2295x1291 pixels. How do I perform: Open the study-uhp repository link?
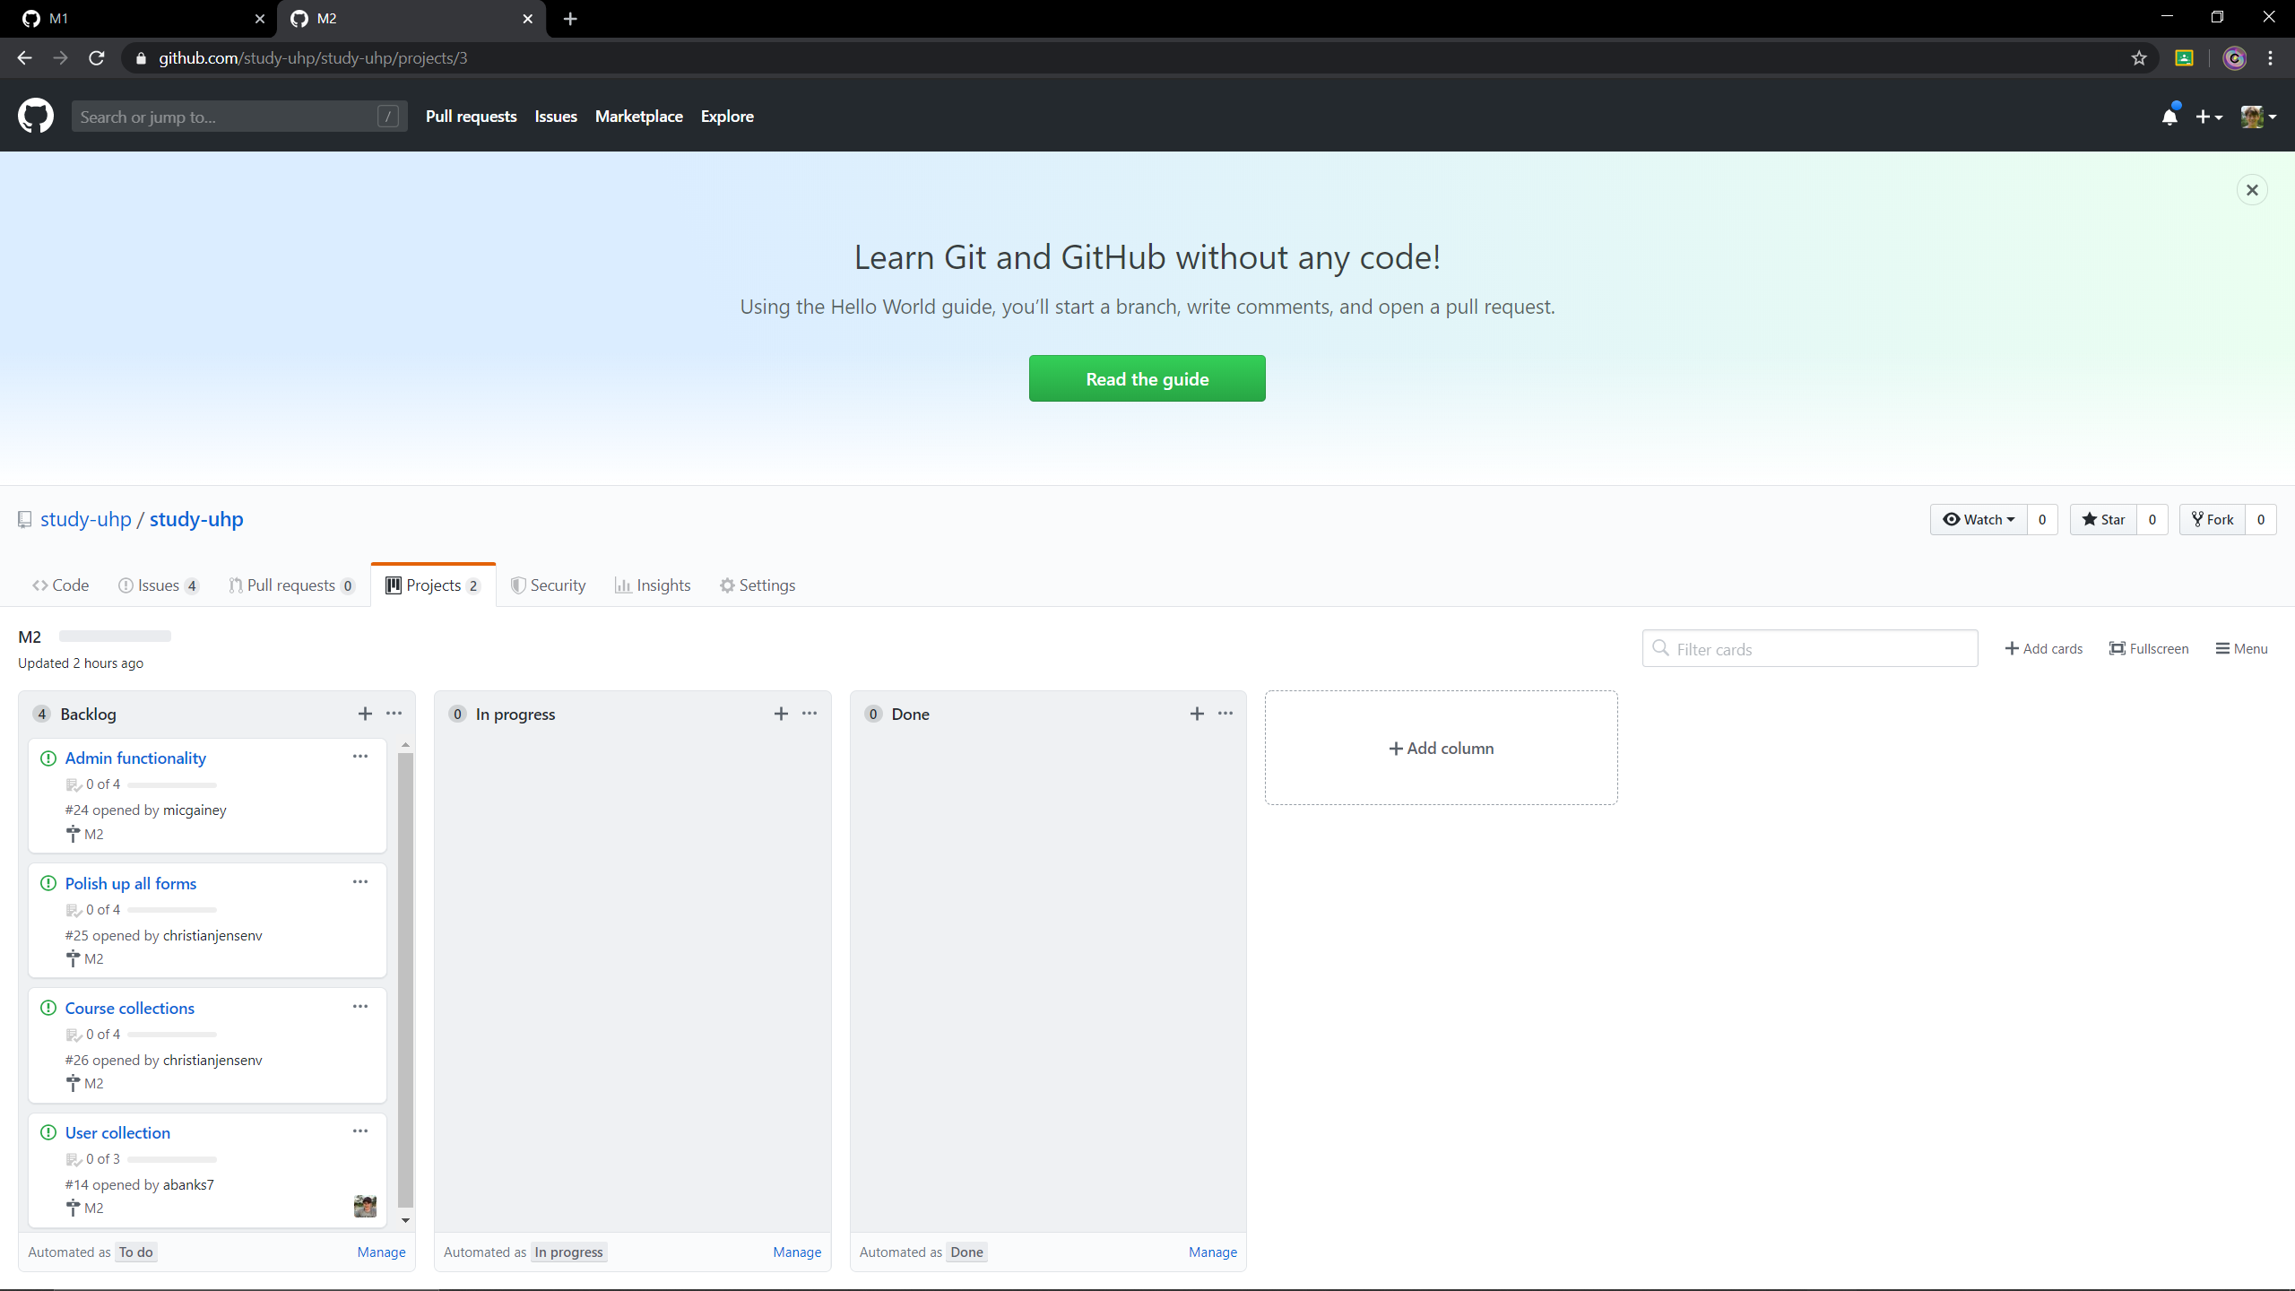196,519
